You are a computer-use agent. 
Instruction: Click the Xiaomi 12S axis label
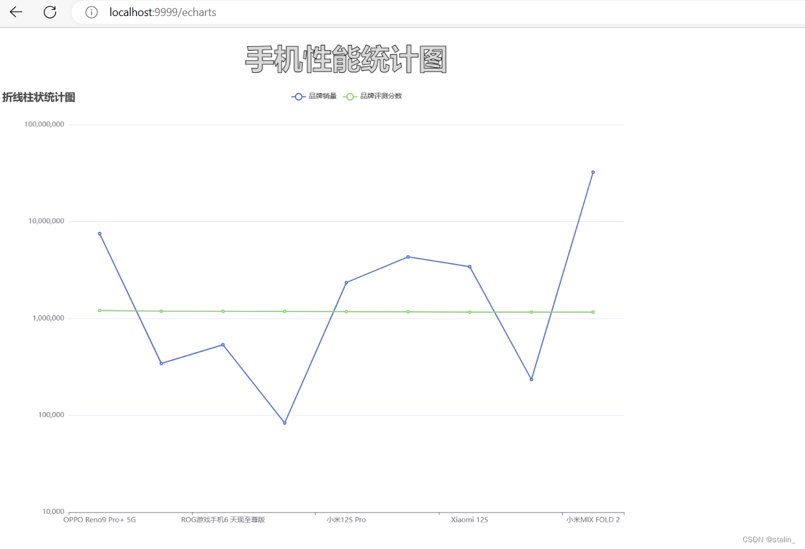pyautogui.click(x=469, y=520)
